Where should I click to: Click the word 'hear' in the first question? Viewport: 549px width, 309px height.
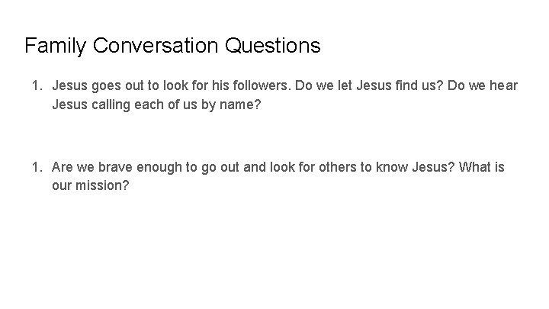(505, 86)
